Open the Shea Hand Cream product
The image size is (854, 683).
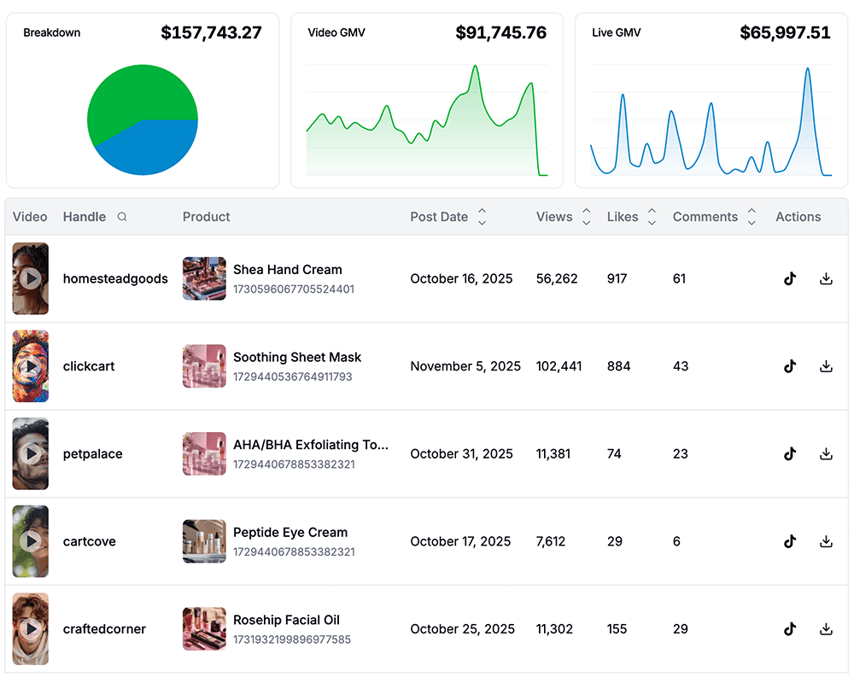(x=287, y=270)
